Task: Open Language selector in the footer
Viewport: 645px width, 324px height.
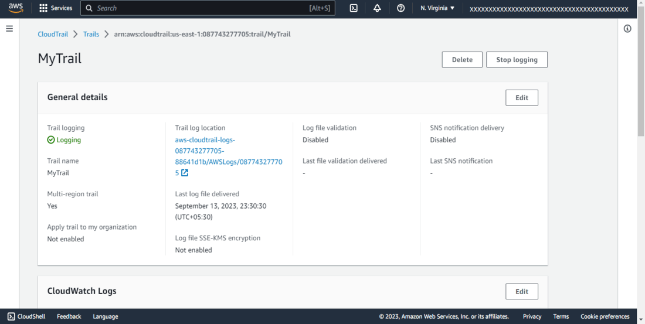Action: coord(106,316)
